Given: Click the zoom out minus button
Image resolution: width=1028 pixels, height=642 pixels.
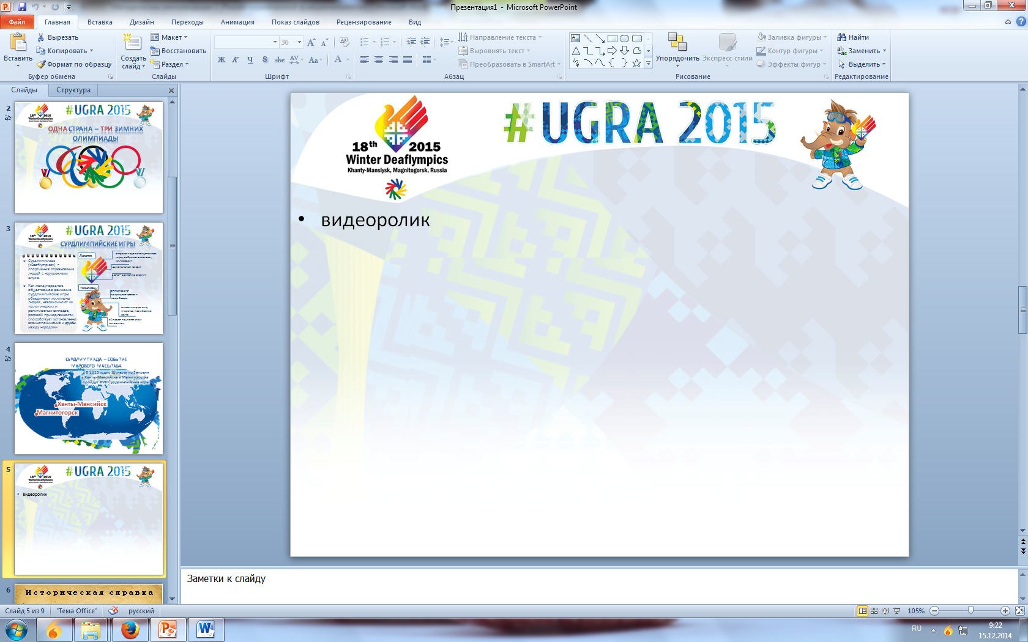Looking at the screenshot, I should pos(934,611).
